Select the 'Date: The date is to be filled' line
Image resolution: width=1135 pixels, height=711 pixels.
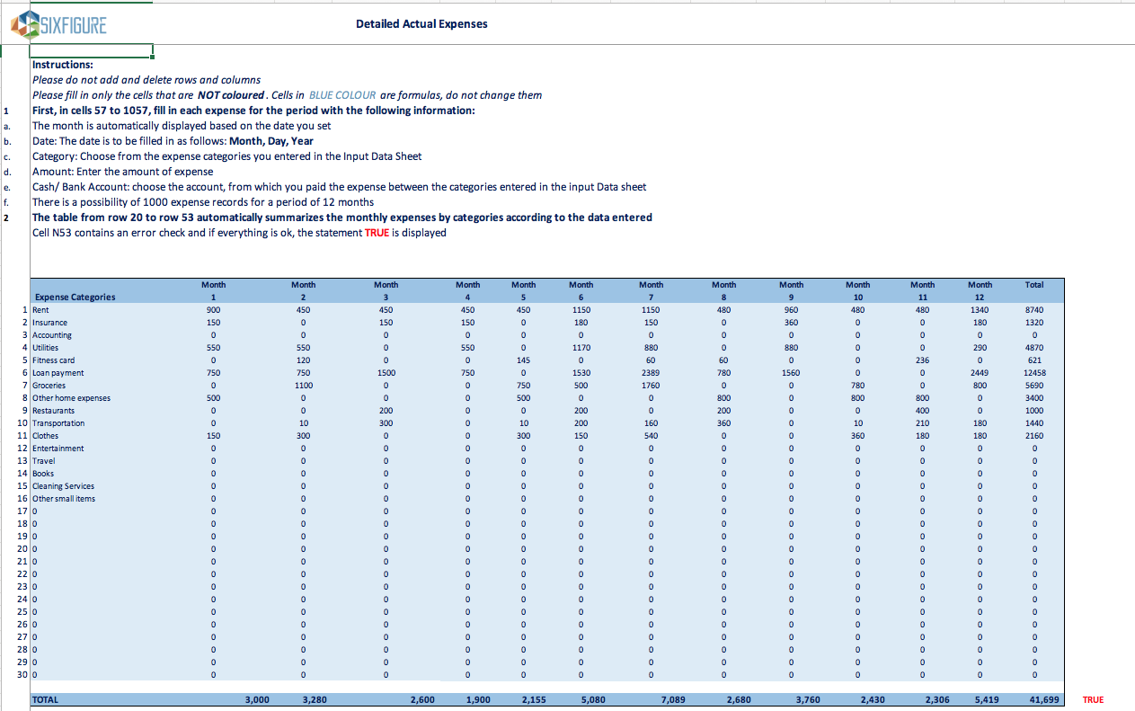point(173,141)
